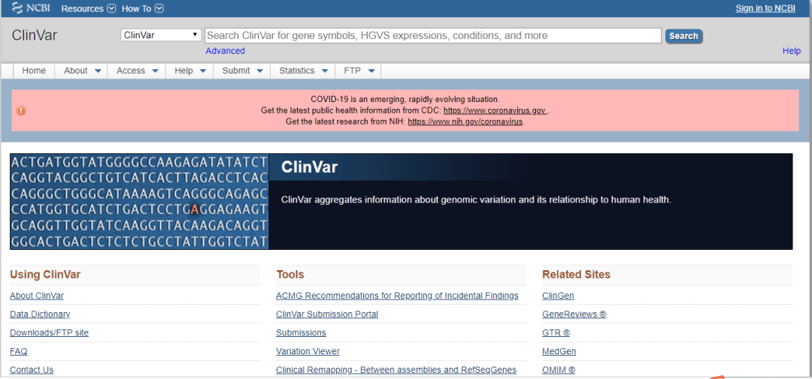Click the Help link under the search bar
This screenshot has width=812, height=379.
coord(791,51)
